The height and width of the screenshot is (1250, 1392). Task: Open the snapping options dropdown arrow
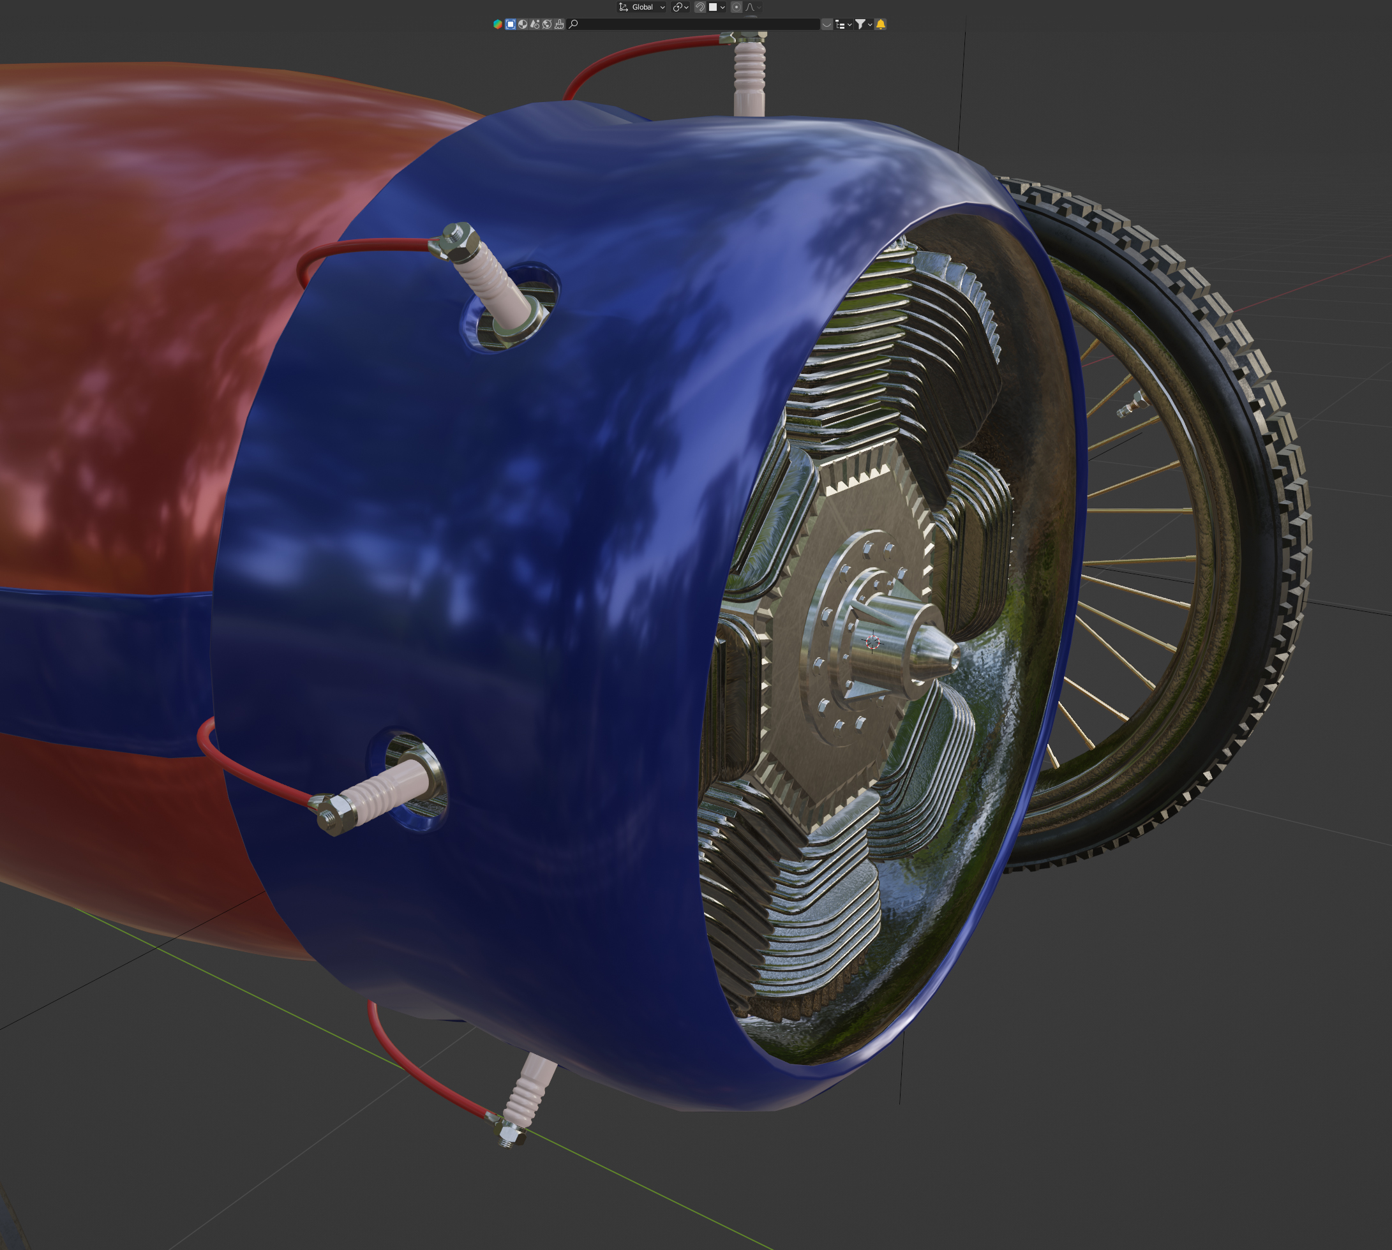[722, 7]
